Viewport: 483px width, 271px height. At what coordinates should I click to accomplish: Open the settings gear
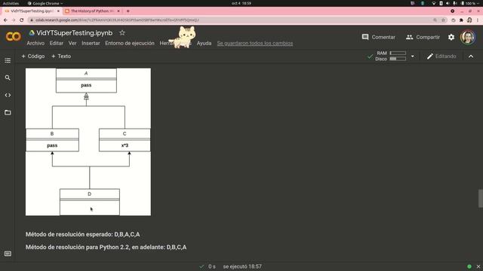451,37
